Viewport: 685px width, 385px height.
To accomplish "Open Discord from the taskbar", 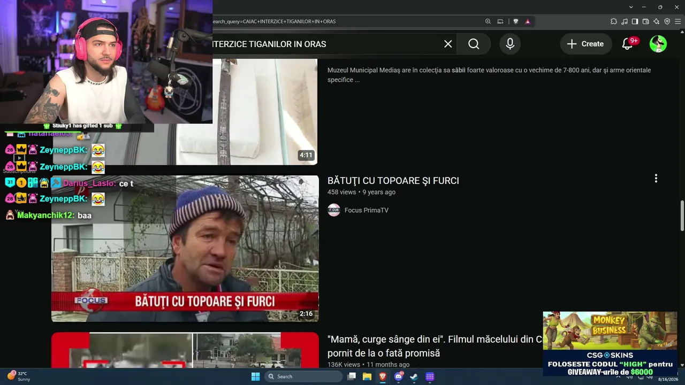I will coord(398,376).
